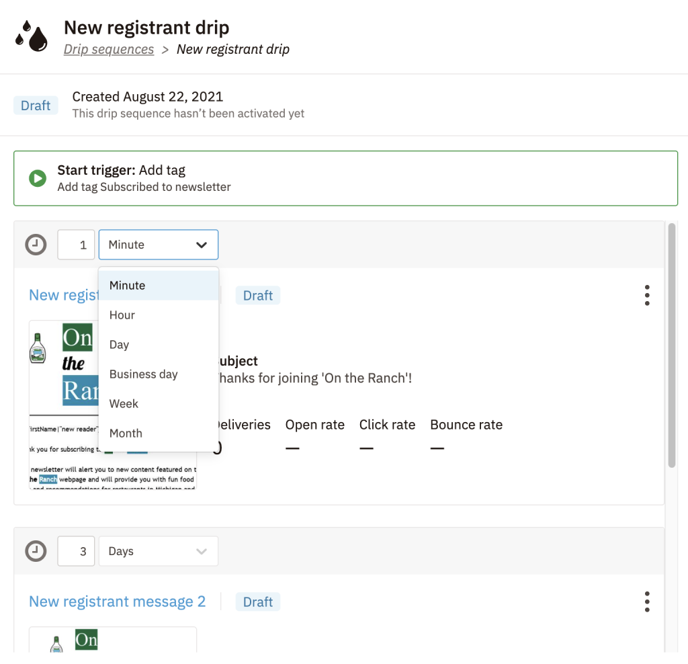Click the delay number field showing 1

pyautogui.click(x=76, y=245)
